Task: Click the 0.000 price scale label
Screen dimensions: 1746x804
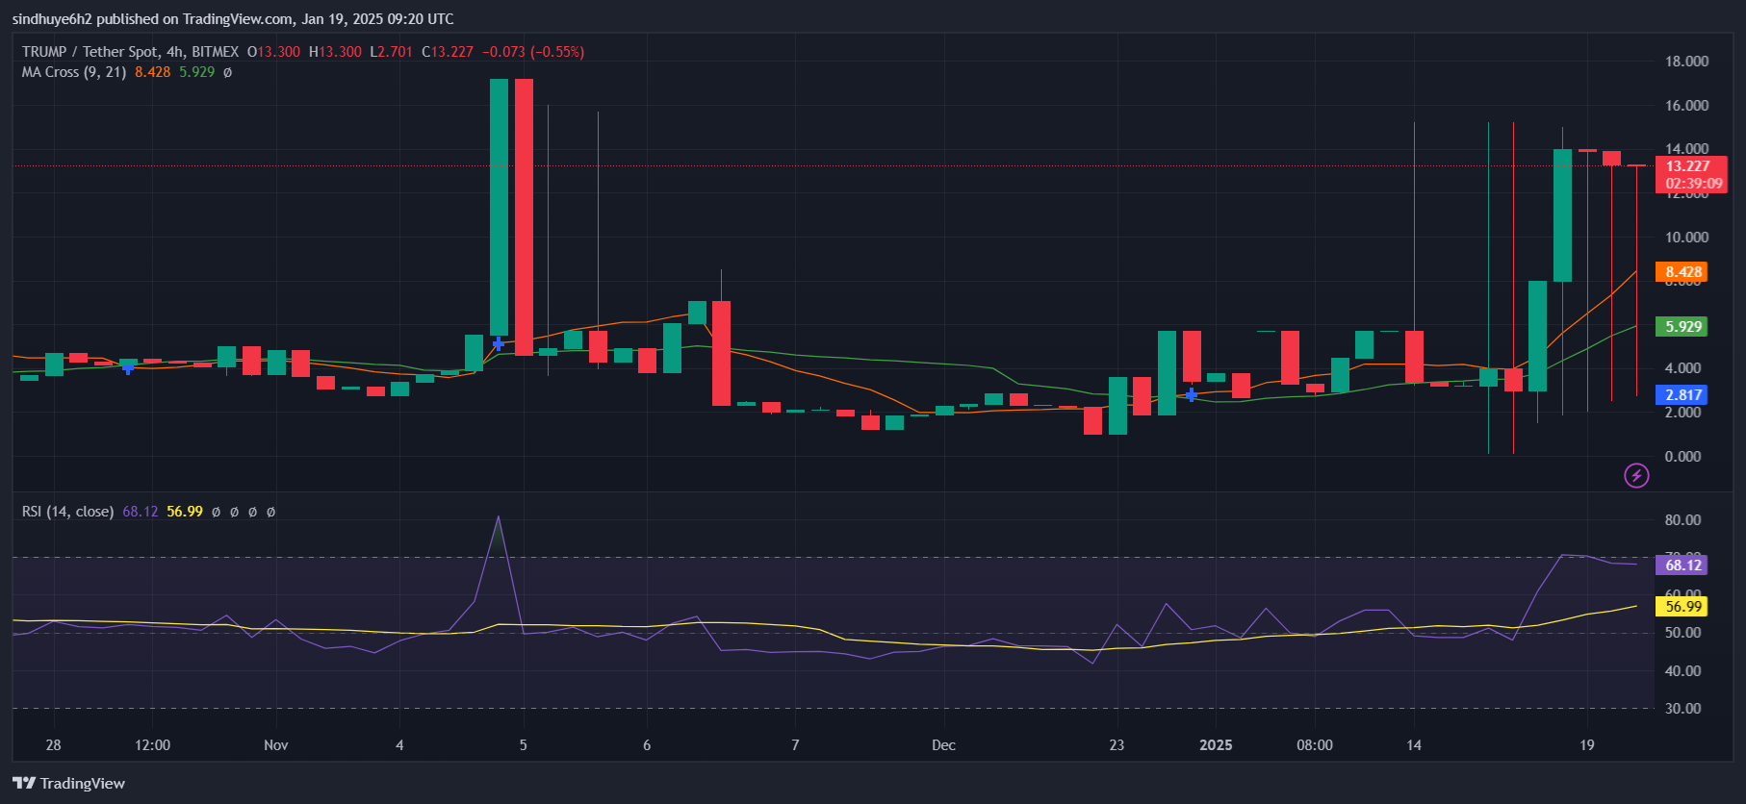Action: tap(1682, 457)
